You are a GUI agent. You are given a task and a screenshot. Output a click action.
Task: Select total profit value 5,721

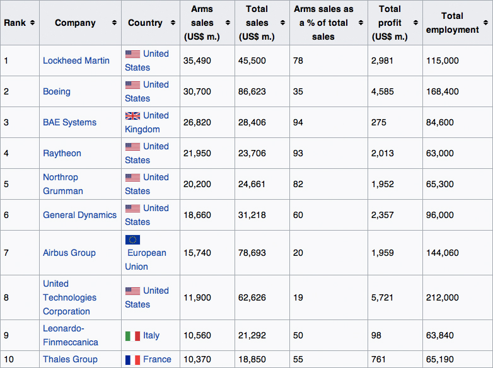382,297
